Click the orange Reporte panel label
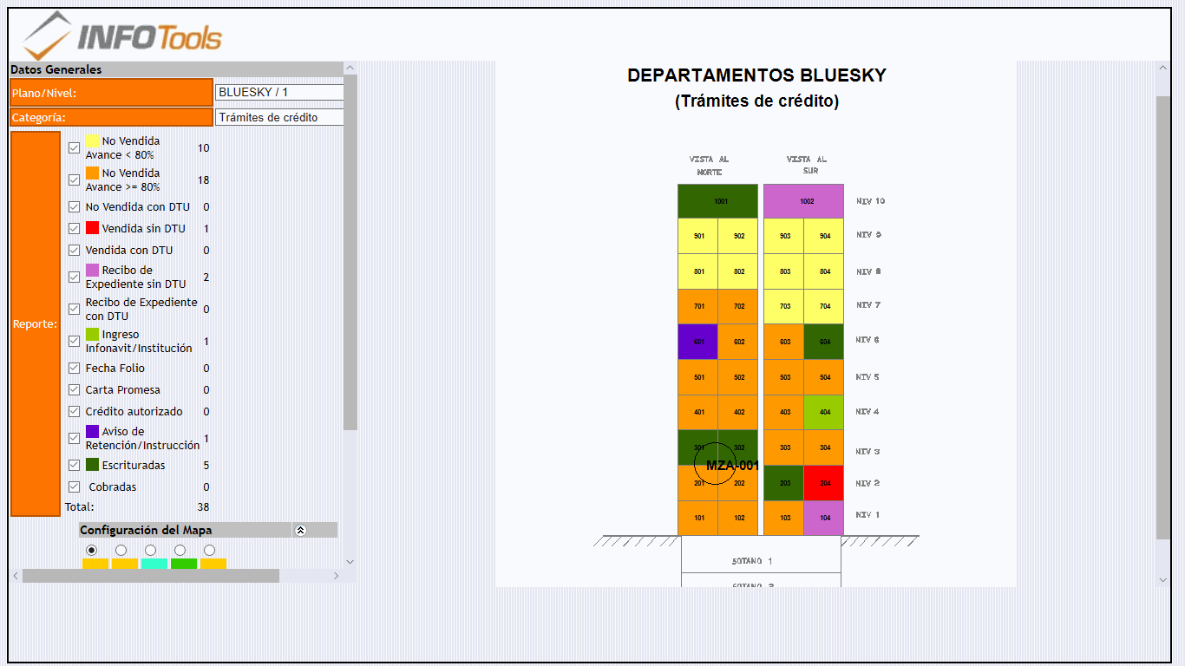Image resolution: width=1185 pixels, height=666 pixels. pos(36,324)
